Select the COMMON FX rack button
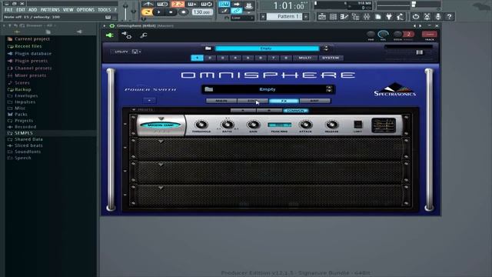The width and height of the screenshot is (492, 277). [x=295, y=111]
